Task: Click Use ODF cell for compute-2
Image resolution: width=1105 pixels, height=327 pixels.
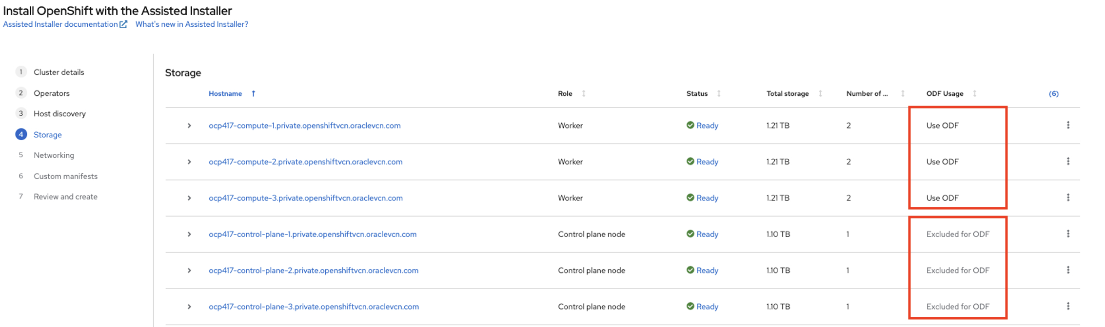Action: (942, 162)
